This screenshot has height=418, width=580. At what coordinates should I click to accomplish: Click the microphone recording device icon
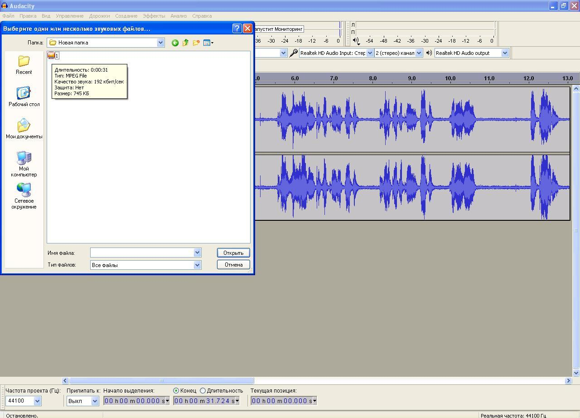point(294,53)
